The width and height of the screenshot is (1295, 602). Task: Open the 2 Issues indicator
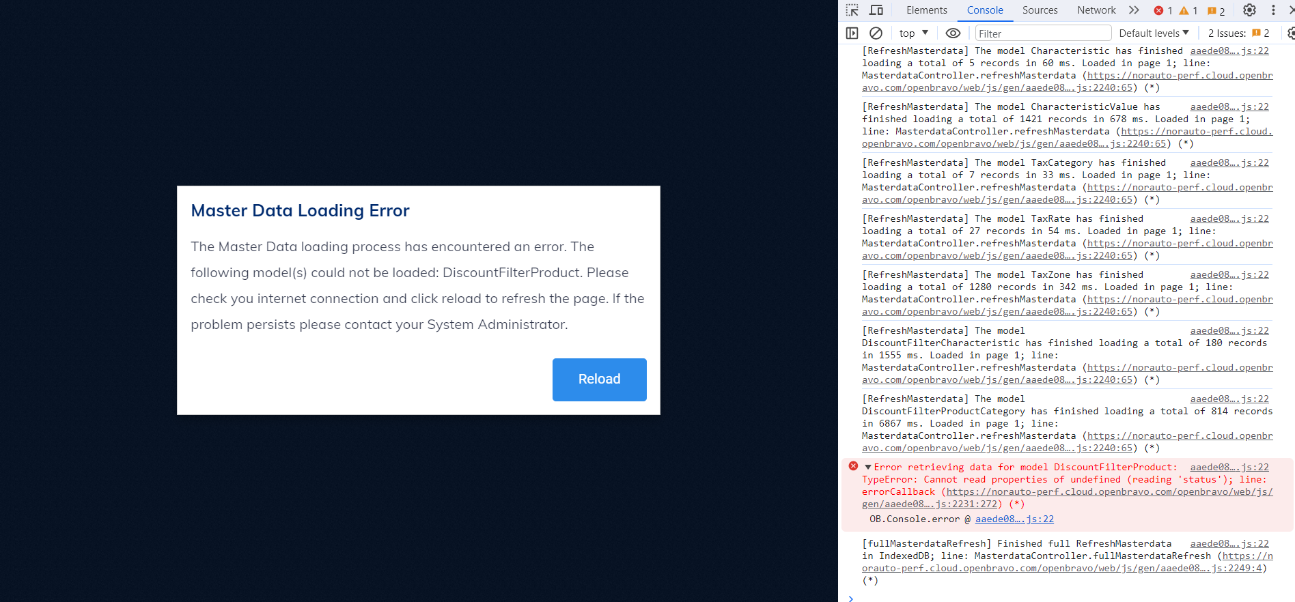click(1238, 33)
